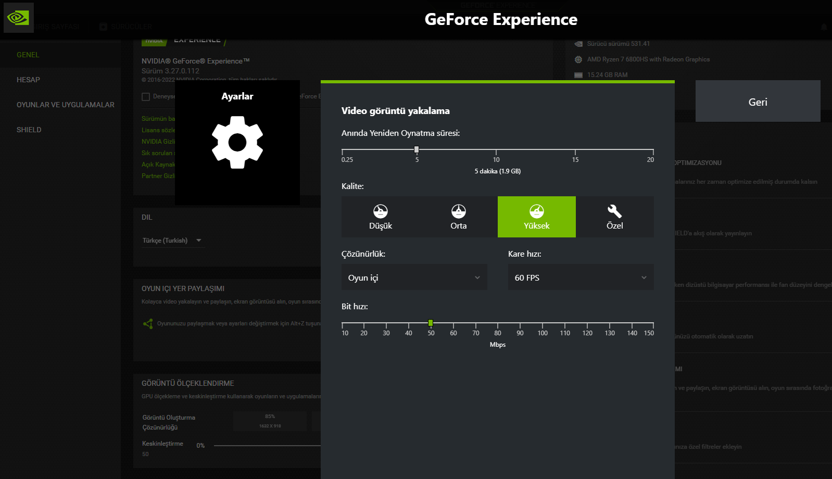This screenshot has width=832, height=479.
Task: Select the Yüksek quality option
Action: pos(536,217)
